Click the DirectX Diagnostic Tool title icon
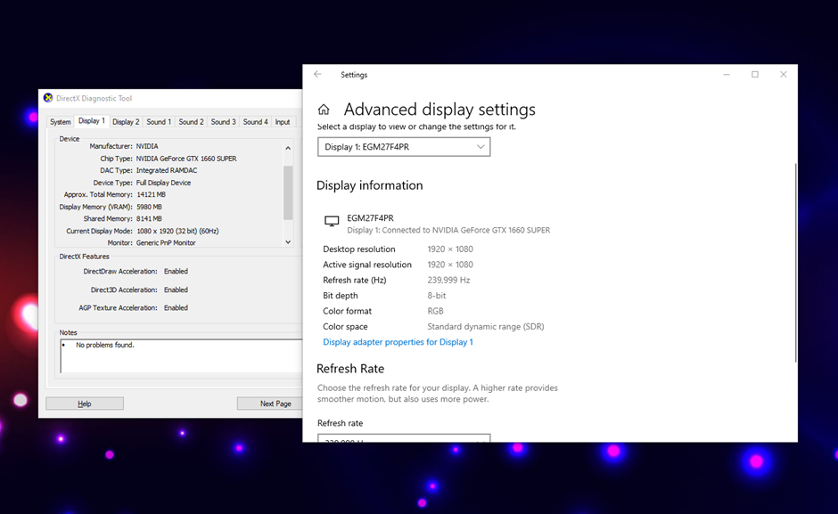The height and width of the screenshot is (514, 838). coord(48,98)
